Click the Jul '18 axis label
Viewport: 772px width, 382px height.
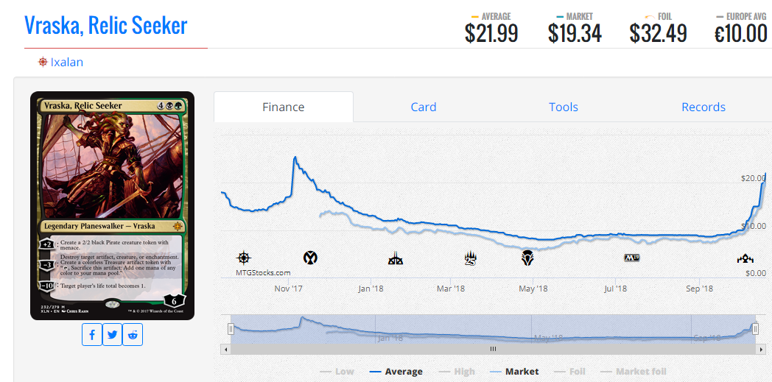[614, 289]
